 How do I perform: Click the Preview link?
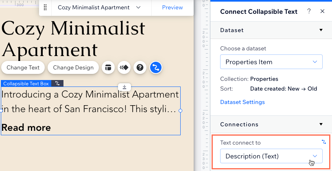click(173, 8)
